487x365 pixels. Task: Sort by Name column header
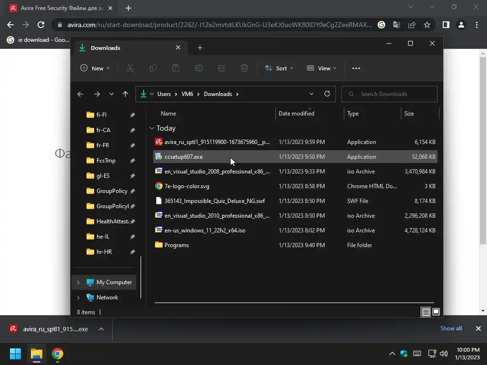(x=168, y=114)
